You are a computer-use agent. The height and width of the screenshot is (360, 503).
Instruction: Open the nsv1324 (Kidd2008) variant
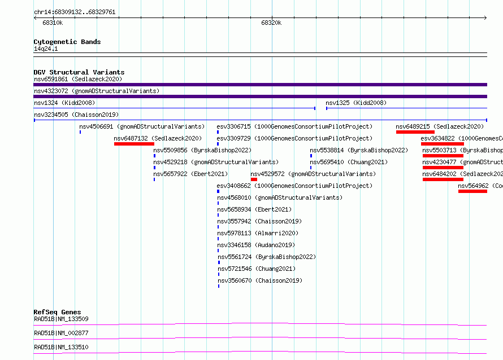[64, 103]
